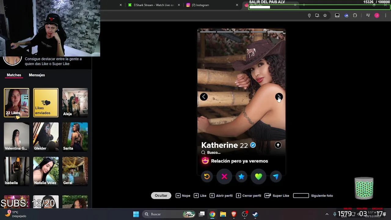Click the install app icon in the address bar
This screenshot has height=220, width=391.
(317, 16)
